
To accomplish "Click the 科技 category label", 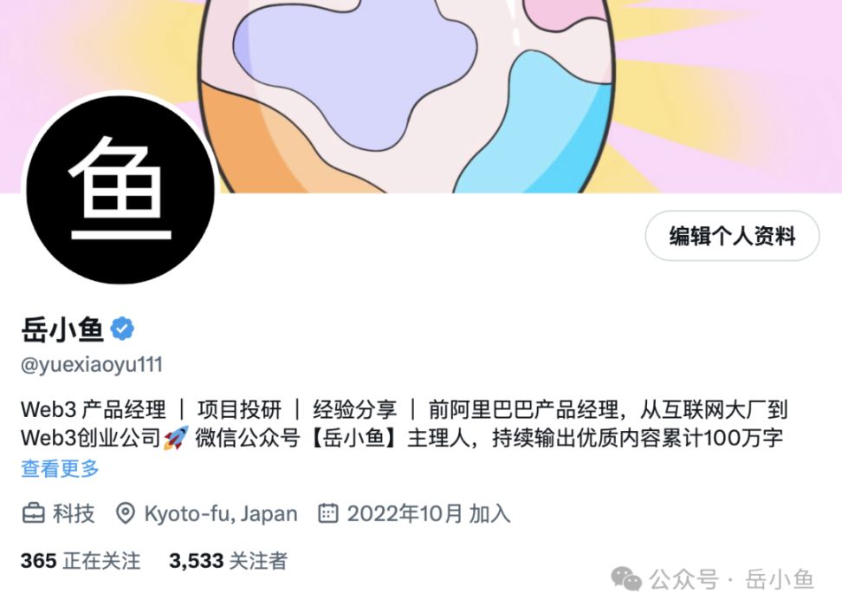I will click(74, 513).
